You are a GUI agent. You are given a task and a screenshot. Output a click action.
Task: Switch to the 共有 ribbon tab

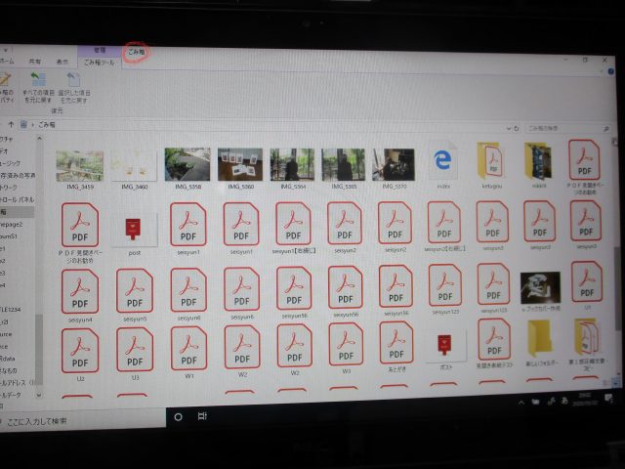pyautogui.click(x=35, y=61)
